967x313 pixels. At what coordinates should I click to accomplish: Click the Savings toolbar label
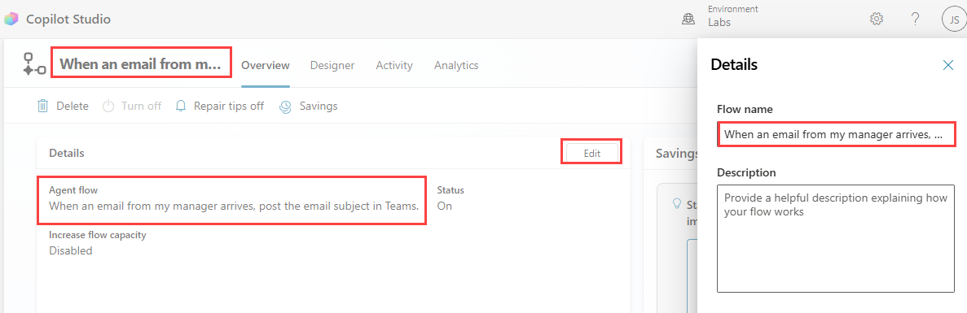[x=319, y=106]
